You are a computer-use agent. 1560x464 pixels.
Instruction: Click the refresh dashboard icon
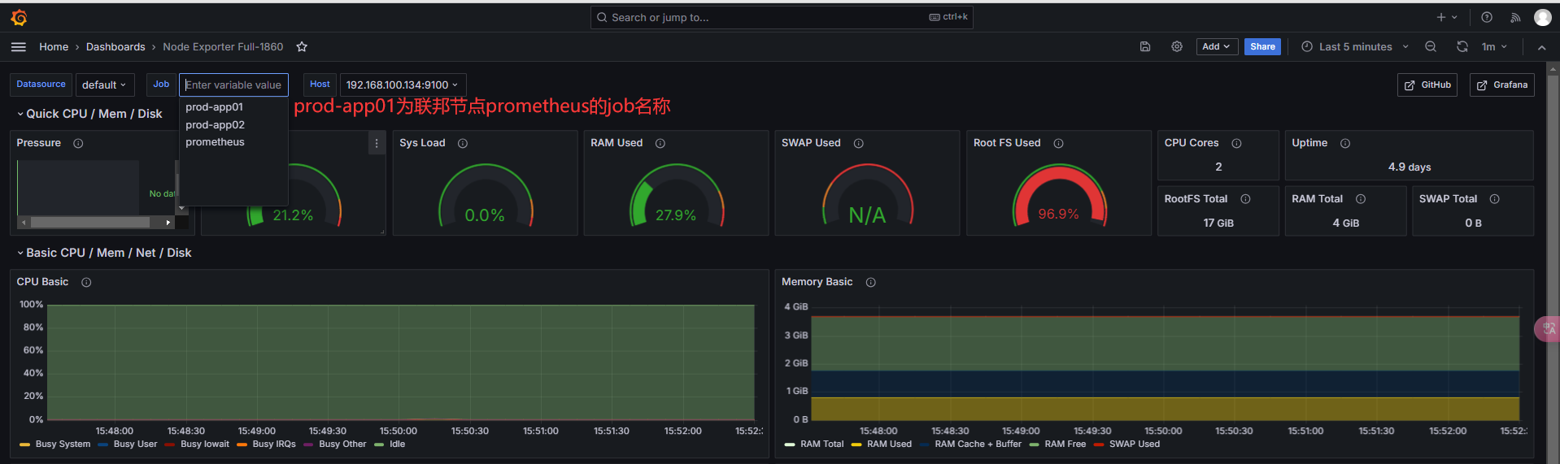(x=1462, y=47)
